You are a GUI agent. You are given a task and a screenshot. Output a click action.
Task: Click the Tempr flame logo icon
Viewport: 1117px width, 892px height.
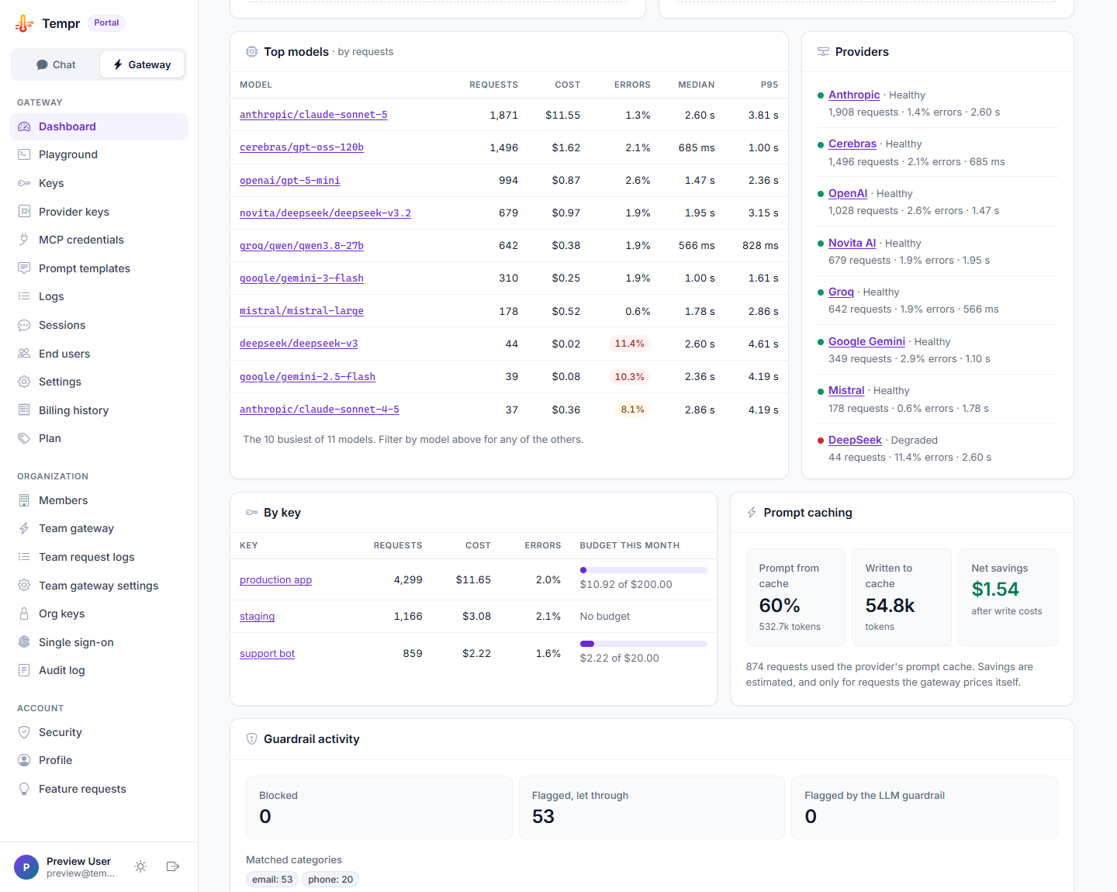coord(24,23)
